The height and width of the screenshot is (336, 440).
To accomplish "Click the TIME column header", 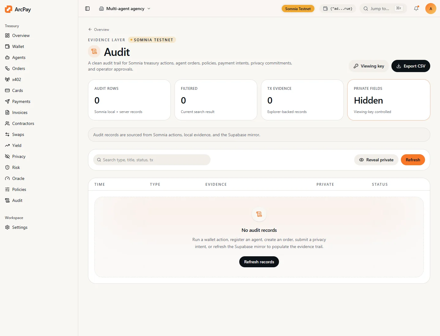I will pyautogui.click(x=100, y=184).
